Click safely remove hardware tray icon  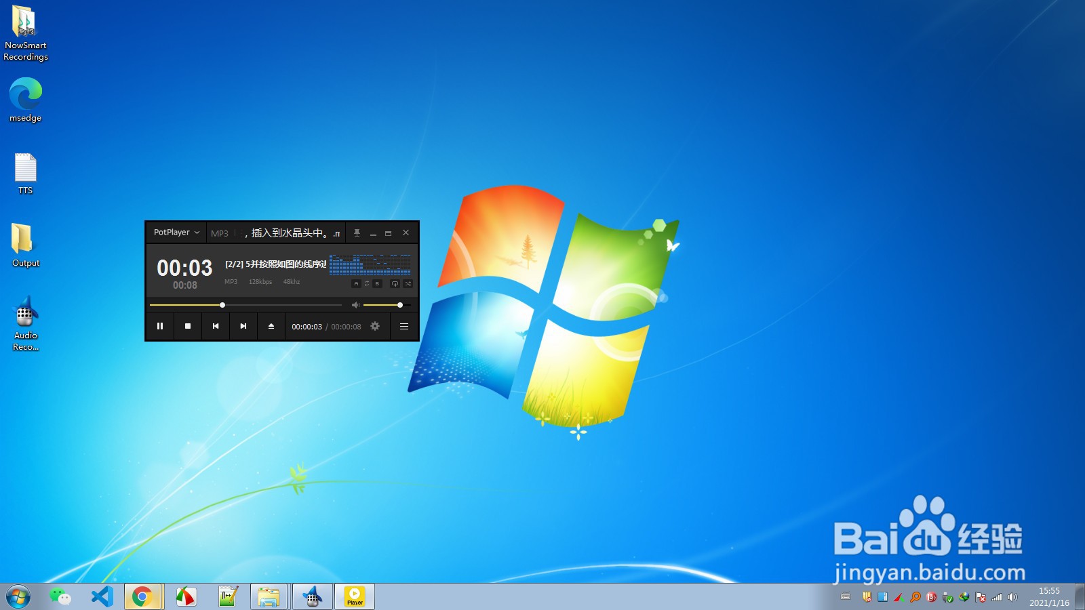(948, 597)
